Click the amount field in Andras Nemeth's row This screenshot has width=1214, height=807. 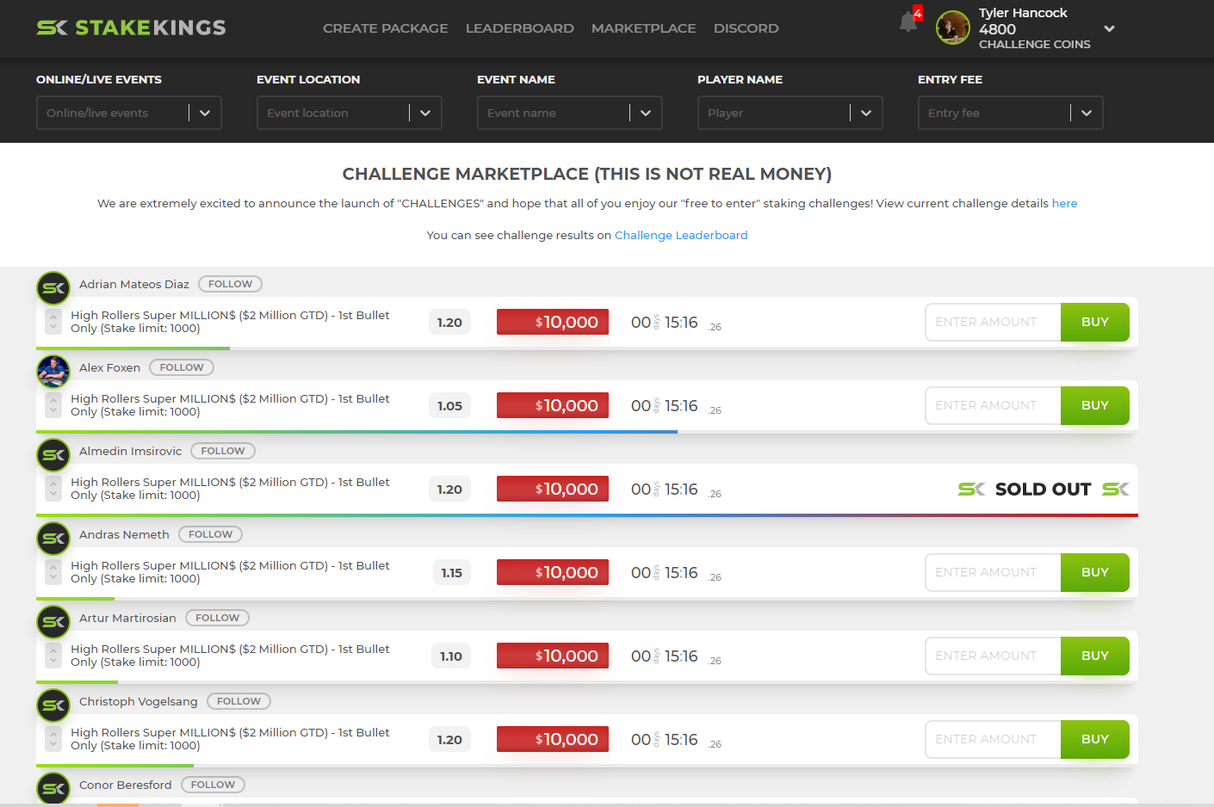pos(993,572)
